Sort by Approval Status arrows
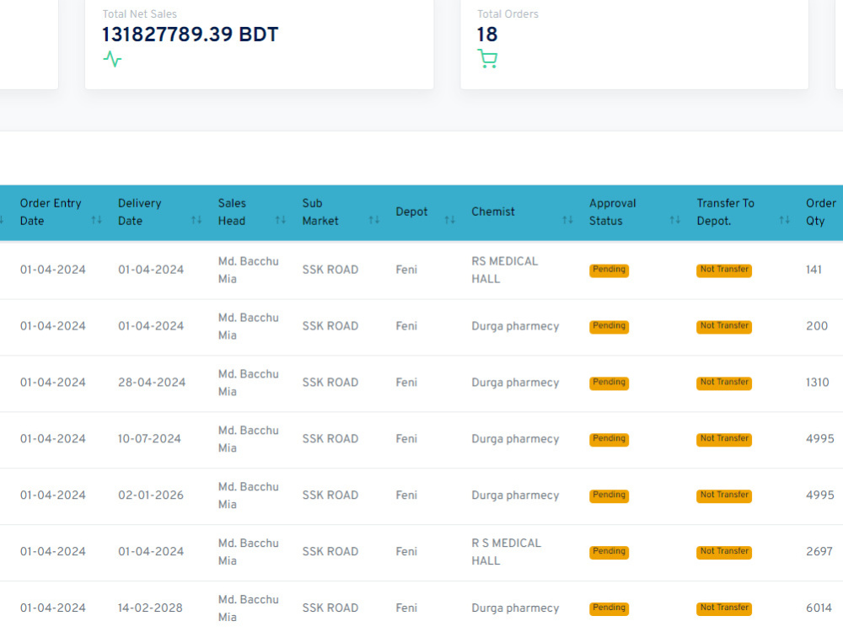The height and width of the screenshot is (632, 843). 674,220
